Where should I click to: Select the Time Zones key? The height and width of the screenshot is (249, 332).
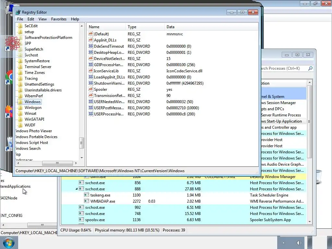click(x=34, y=72)
